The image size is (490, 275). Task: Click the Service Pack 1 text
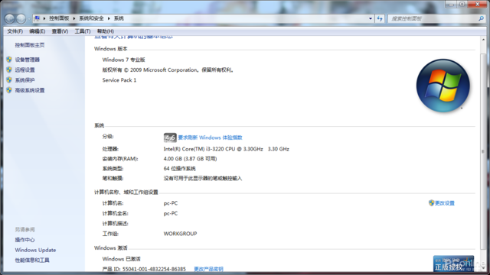coord(119,80)
